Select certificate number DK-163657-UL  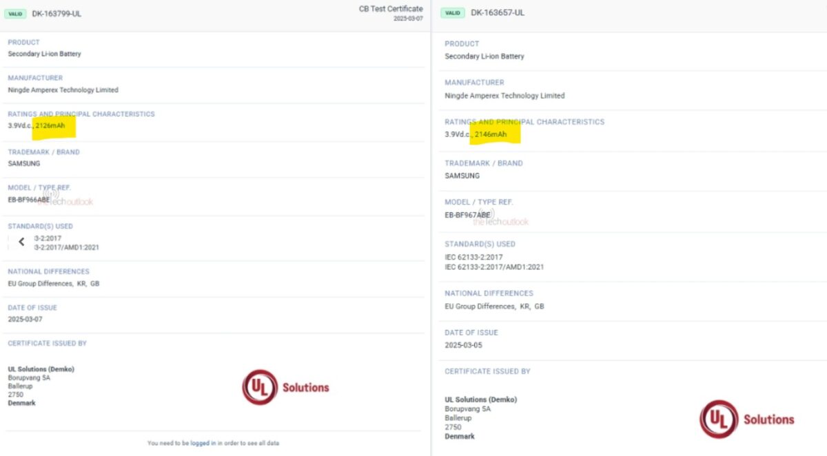tap(498, 13)
